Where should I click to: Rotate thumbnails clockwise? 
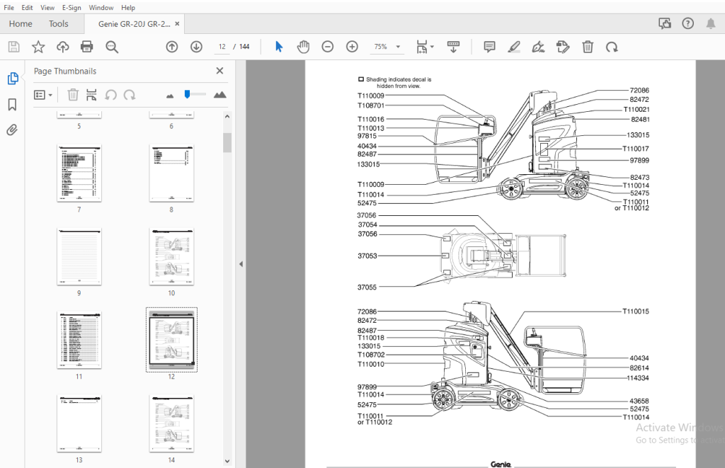[x=130, y=95]
